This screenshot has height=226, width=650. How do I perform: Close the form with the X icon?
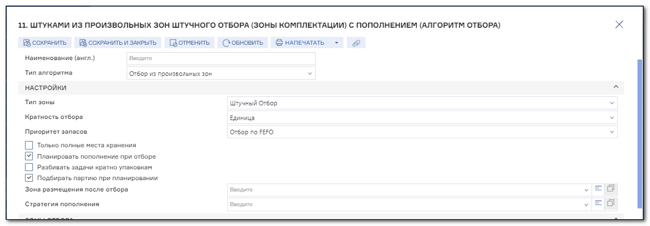pos(619,24)
